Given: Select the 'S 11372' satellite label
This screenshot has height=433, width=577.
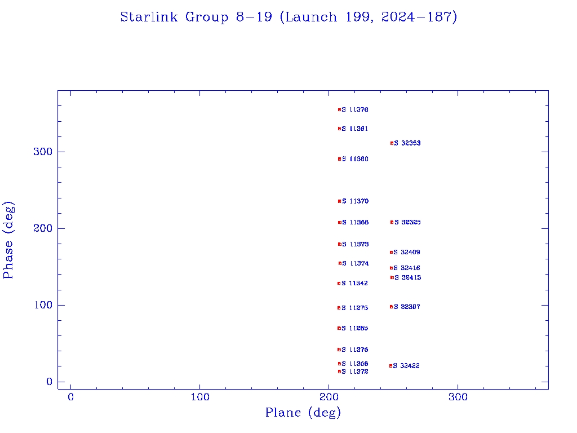Looking at the screenshot, I should coord(355,372).
